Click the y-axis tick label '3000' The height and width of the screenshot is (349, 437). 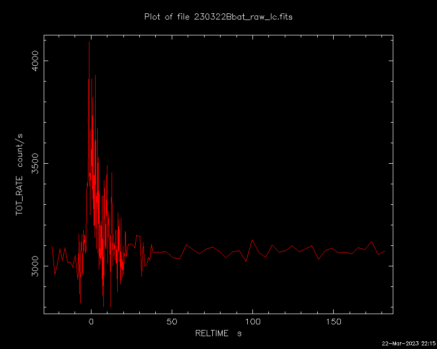[35, 266]
